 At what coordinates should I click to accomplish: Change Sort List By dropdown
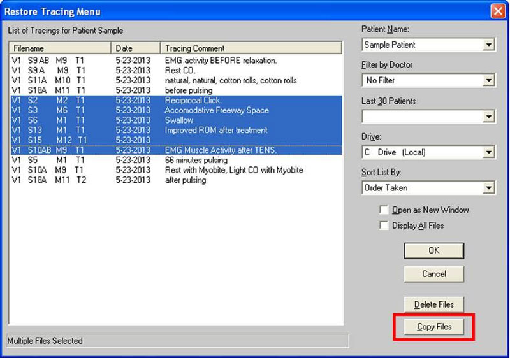point(488,188)
